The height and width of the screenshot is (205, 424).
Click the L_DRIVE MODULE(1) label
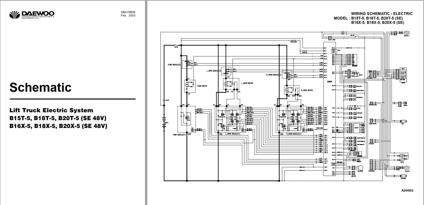[x=232, y=134]
